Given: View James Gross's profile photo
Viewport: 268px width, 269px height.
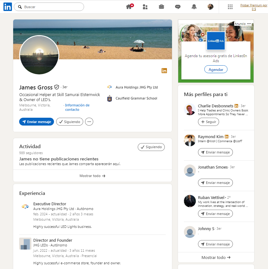Looking at the screenshot, I should click(x=39, y=55).
